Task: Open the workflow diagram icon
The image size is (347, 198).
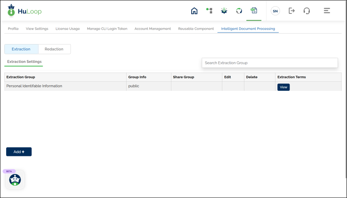Action: pyautogui.click(x=209, y=11)
